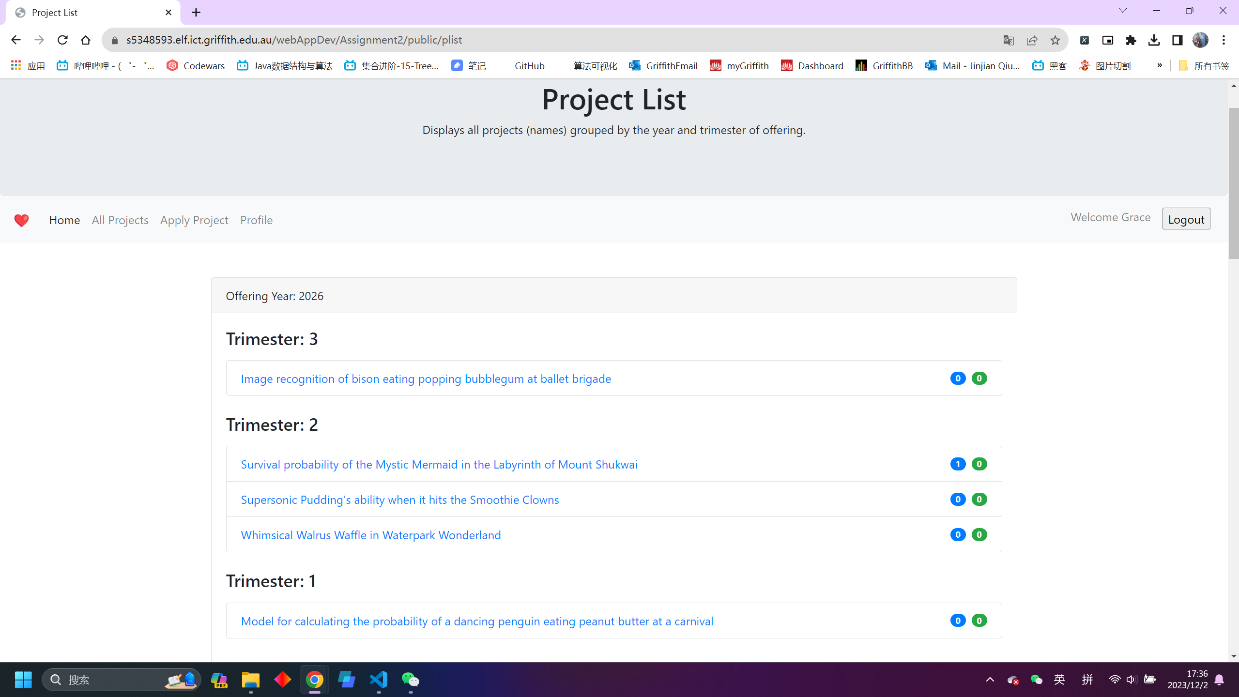Click the Profile menu item
Viewport: 1239px width, 697px height.
(256, 220)
